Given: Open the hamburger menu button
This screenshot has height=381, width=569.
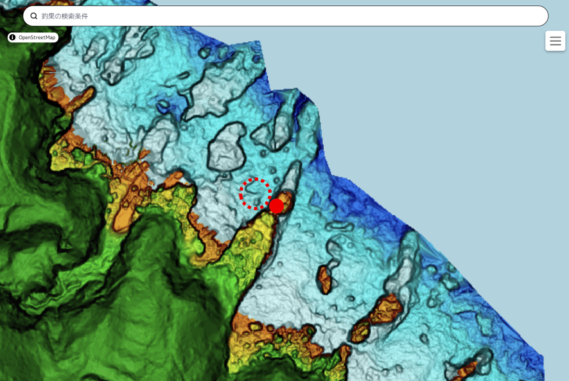Looking at the screenshot, I should pyautogui.click(x=556, y=40).
